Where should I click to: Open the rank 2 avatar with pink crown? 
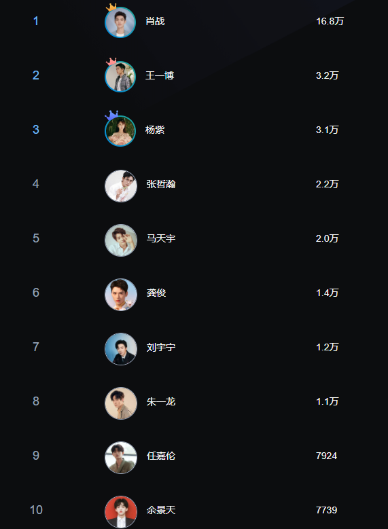click(120, 77)
